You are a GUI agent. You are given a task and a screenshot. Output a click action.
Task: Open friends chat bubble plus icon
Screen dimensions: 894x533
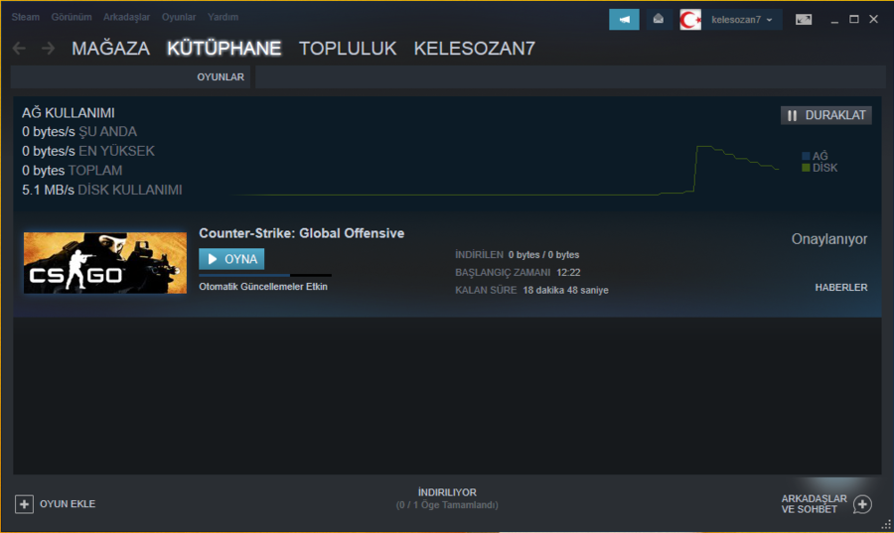(862, 504)
